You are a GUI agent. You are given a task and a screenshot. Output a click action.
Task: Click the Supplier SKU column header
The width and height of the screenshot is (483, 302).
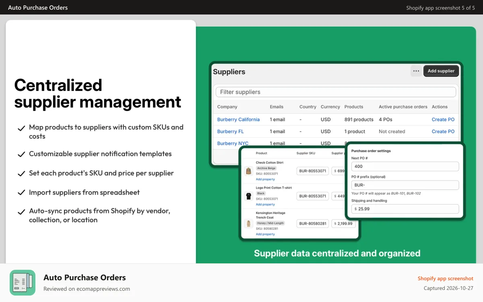pyautogui.click(x=306, y=153)
